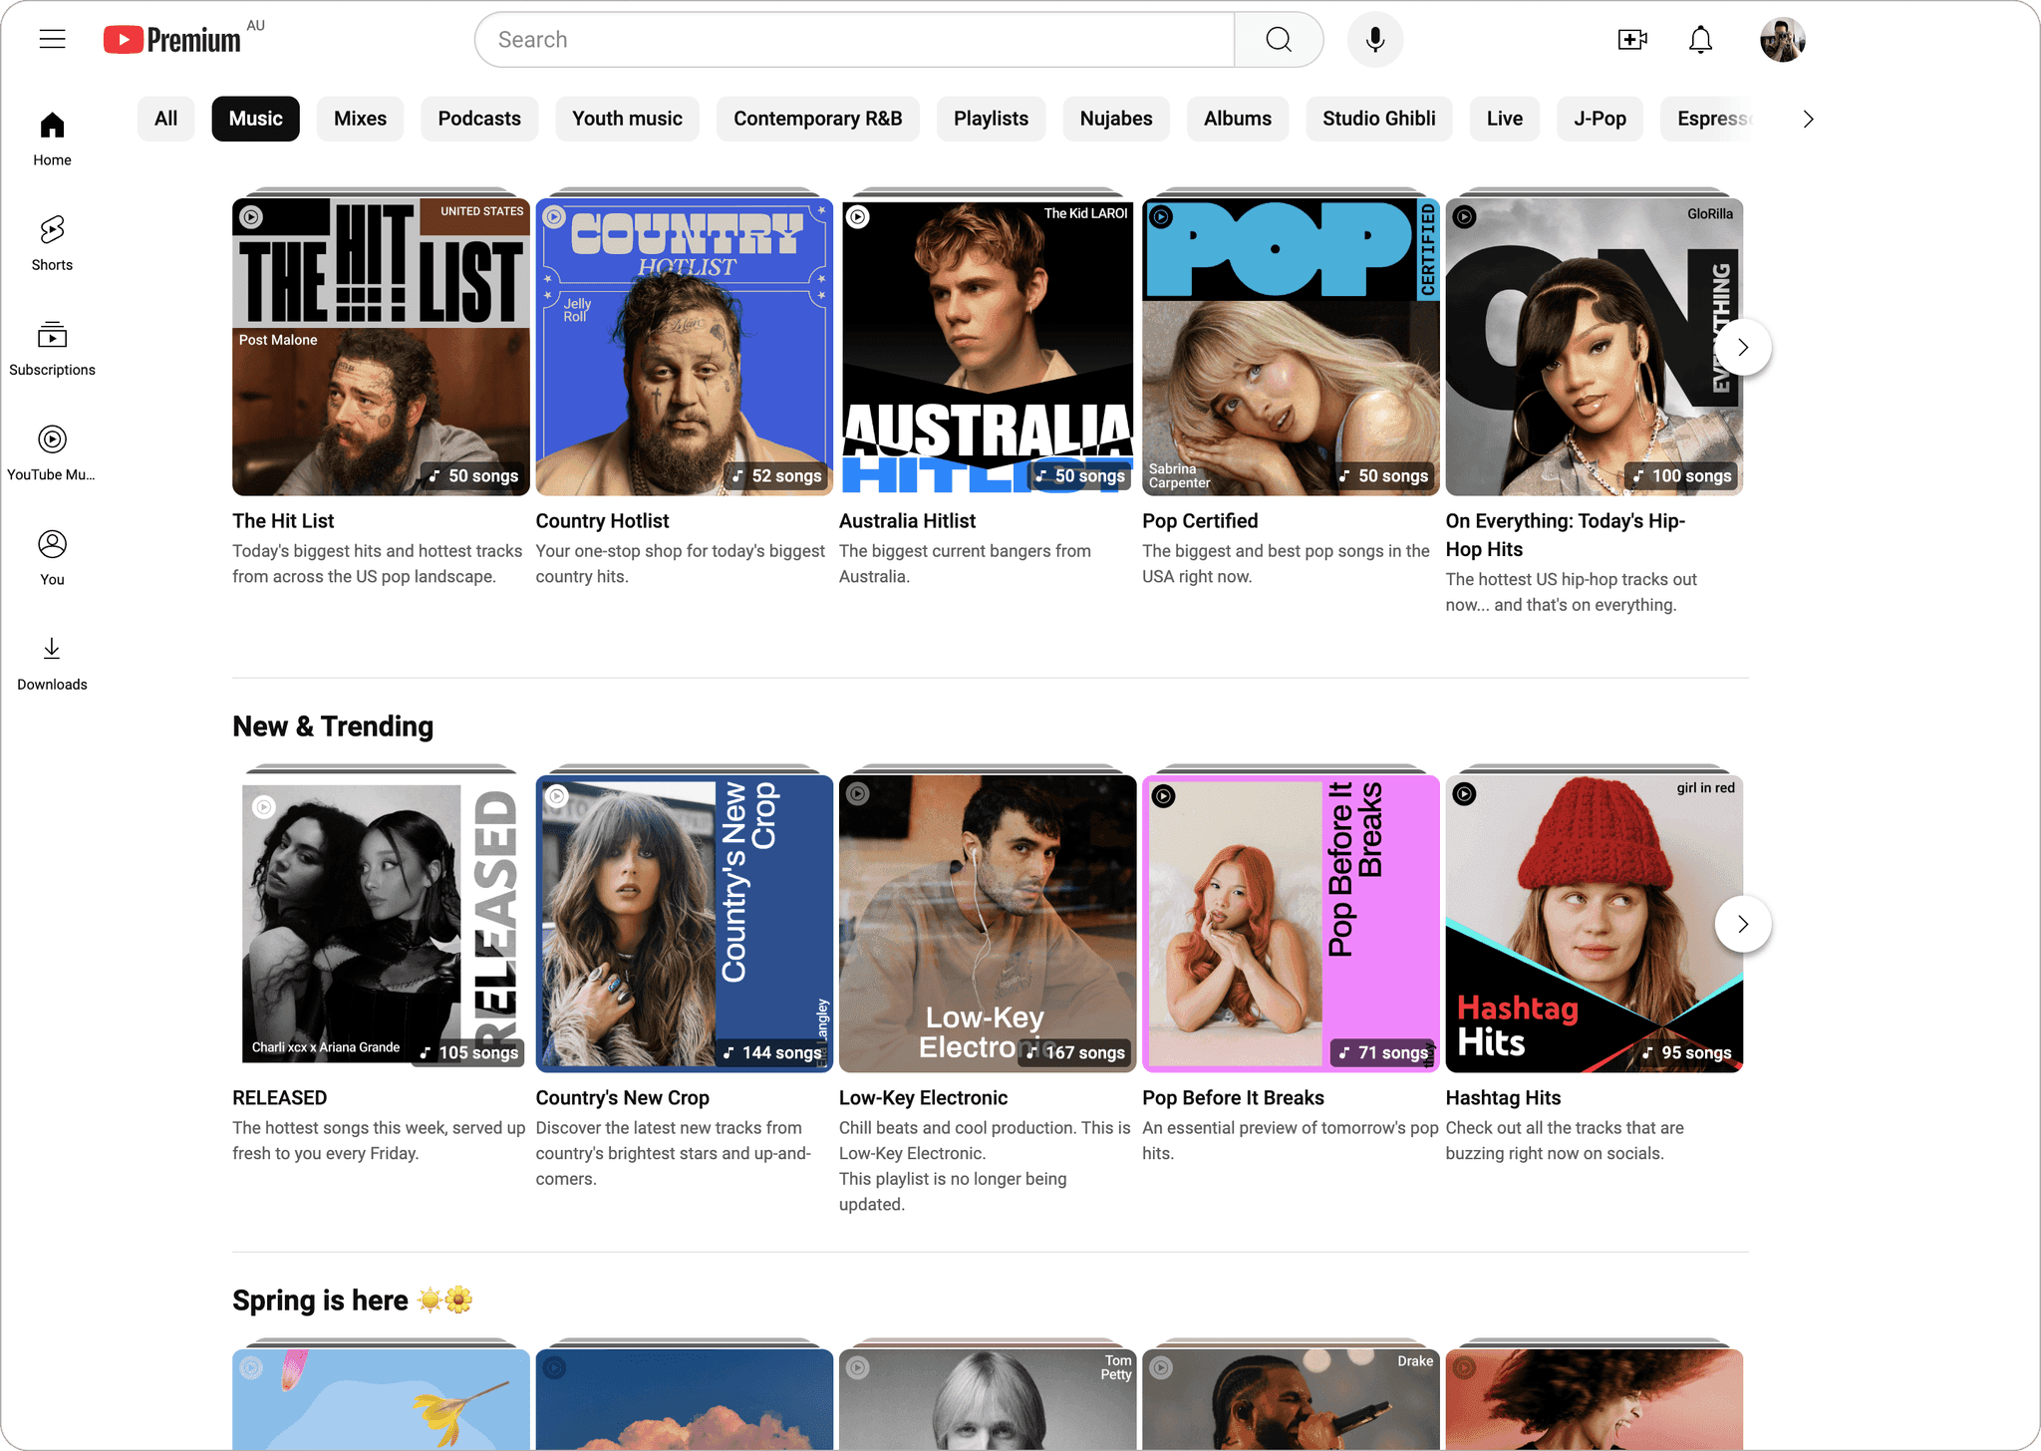
Task: Open Downloads in sidebar
Action: point(52,663)
